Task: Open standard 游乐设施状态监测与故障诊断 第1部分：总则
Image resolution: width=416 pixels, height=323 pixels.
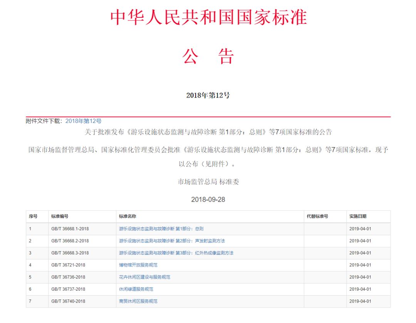Action: coord(161,229)
